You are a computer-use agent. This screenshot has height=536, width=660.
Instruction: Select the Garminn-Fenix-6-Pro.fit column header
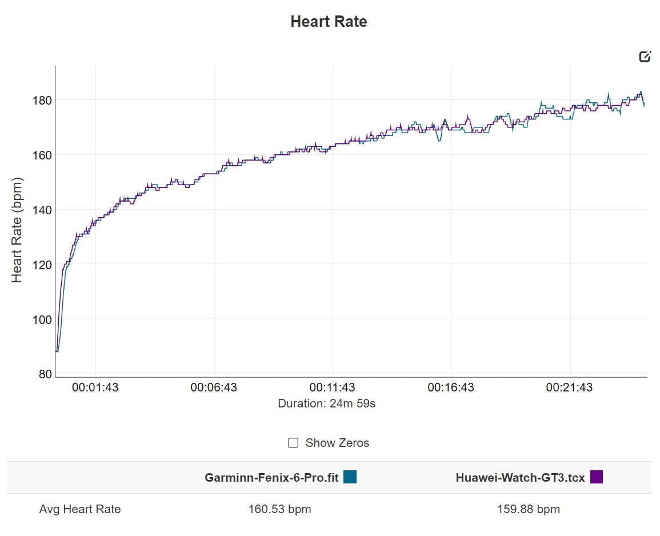click(x=272, y=478)
